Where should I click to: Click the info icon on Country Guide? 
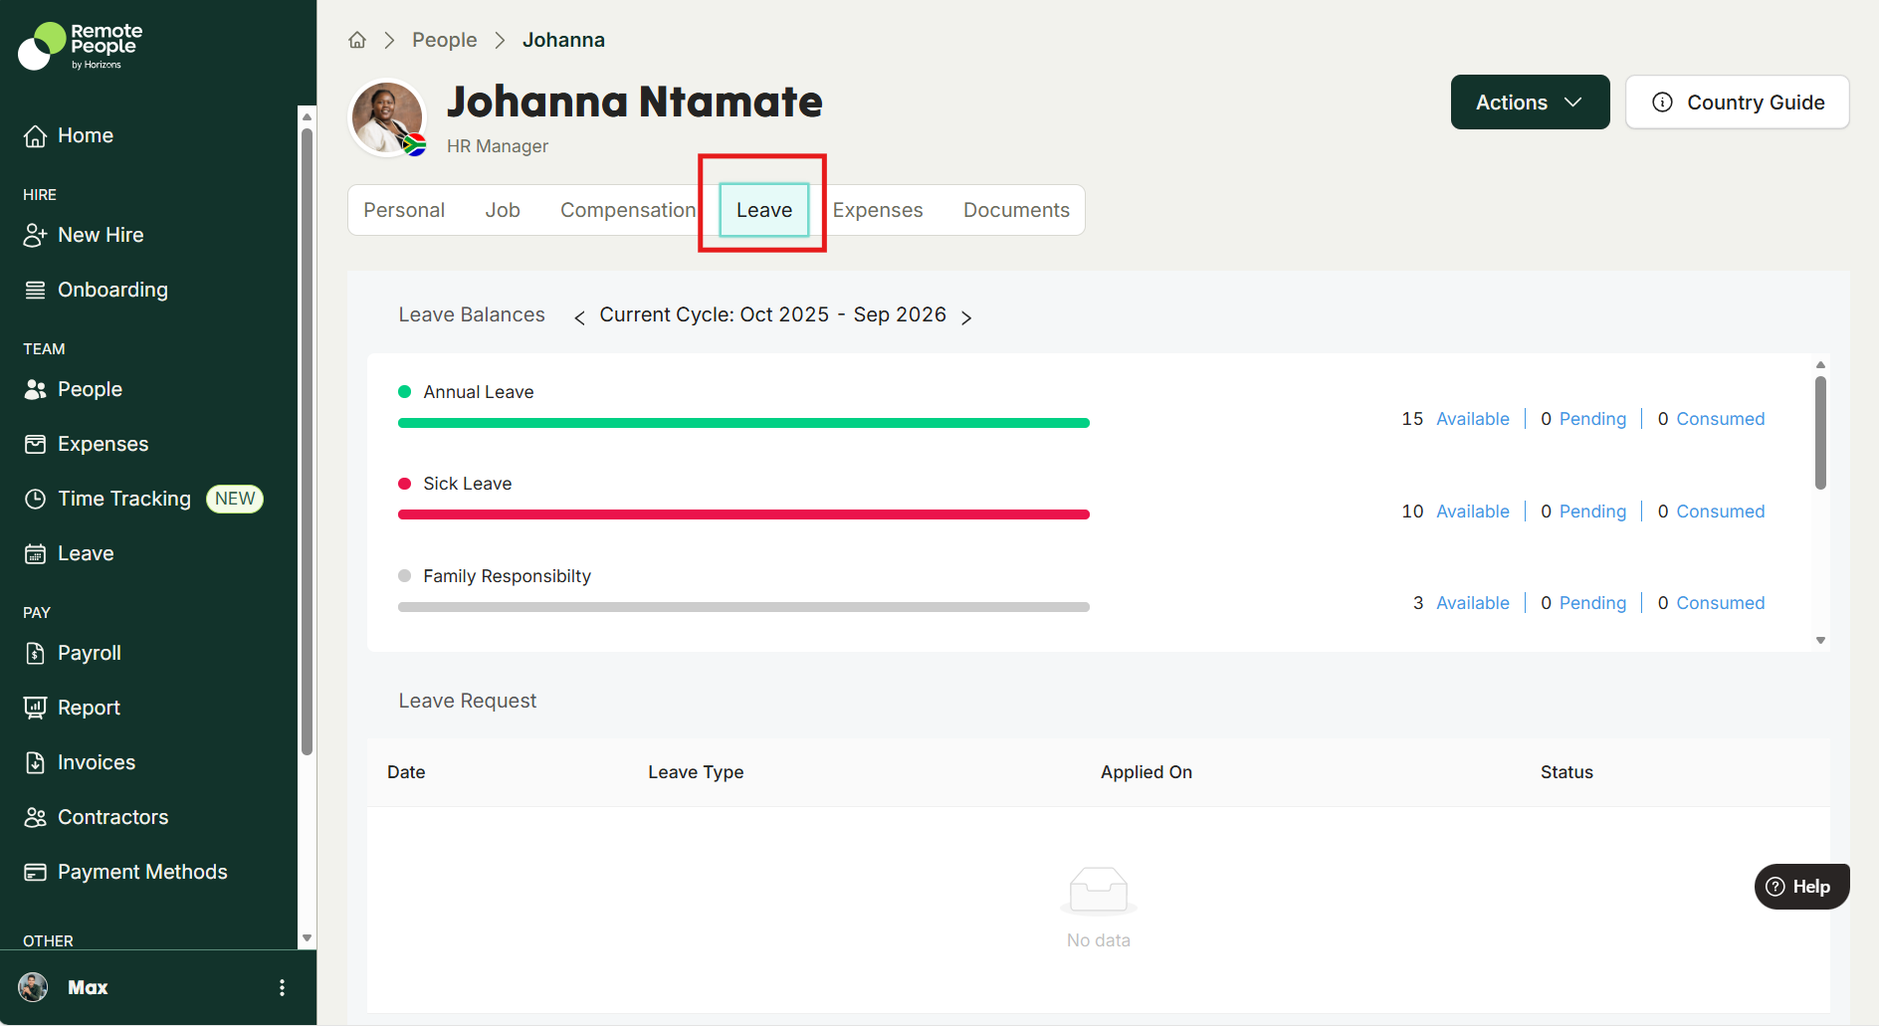tap(1662, 103)
